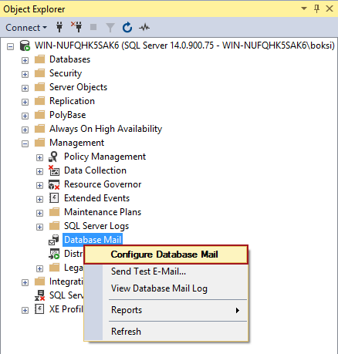The height and width of the screenshot is (354, 338).
Task: Expand the Databases folder
Action: 25,60
